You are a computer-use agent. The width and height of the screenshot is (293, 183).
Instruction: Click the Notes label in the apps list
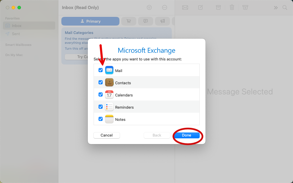click(120, 119)
